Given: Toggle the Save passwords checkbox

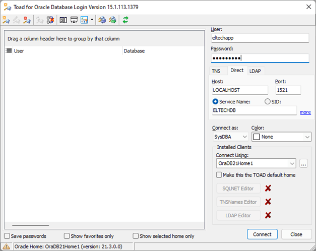Looking at the screenshot, I should click(7, 236).
